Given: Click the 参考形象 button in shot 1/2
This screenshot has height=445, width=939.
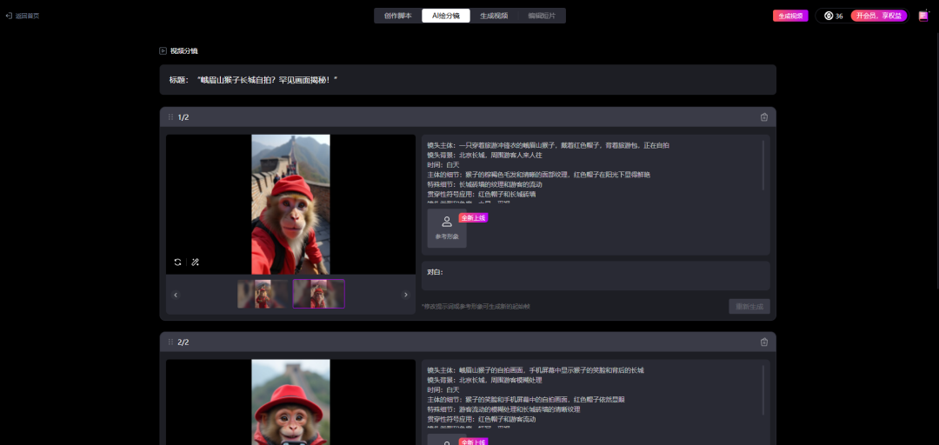Looking at the screenshot, I should (447, 229).
